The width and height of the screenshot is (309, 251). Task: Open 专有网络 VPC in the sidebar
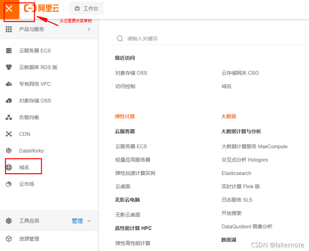coord(35,84)
